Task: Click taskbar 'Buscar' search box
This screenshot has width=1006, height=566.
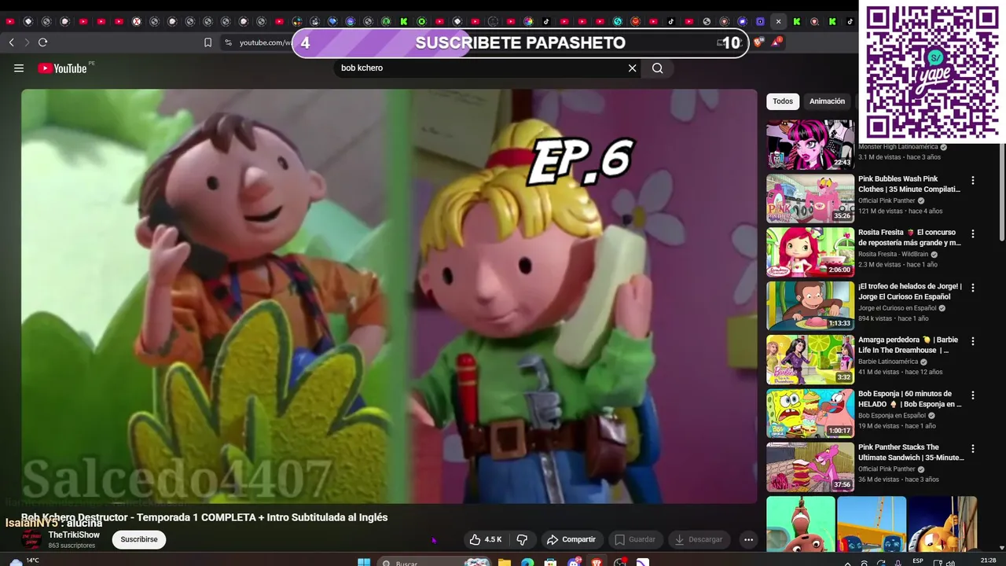Action: pos(434,562)
